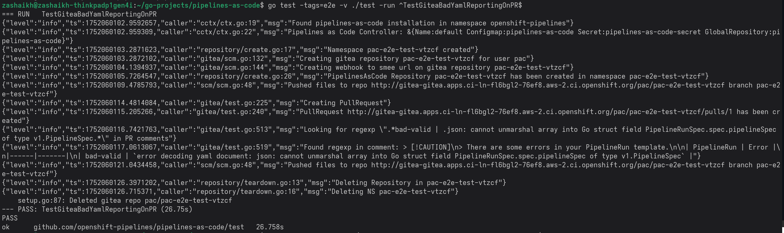This screenshot has width=784, height=233.
Task: Click the "--- PASS" result line
Action: [x=97, y=209]
